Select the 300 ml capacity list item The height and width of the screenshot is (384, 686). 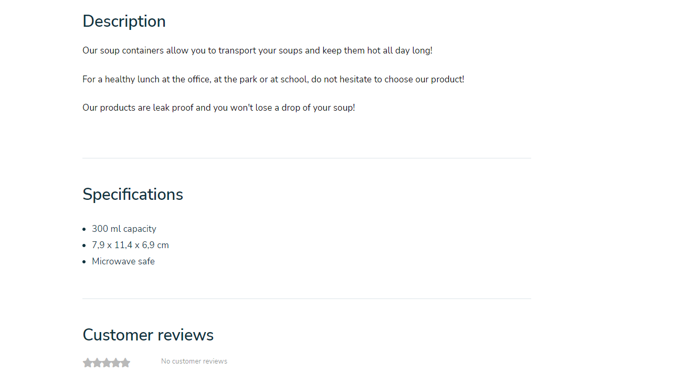point(124,229)
